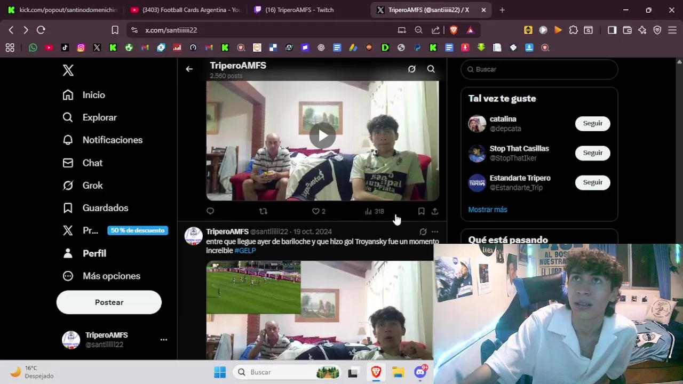The width and height of the screenshot is (683, 384).
Task: Click the Buscar search field on X
Action: [539, 69]
